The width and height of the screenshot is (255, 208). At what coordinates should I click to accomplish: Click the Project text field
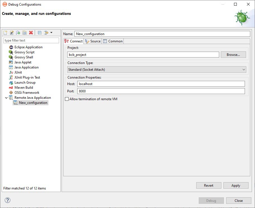click(x=143, y=55)
